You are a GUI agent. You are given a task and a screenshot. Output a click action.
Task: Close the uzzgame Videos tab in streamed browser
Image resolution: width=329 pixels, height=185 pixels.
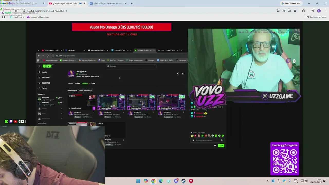pos(154,50)
